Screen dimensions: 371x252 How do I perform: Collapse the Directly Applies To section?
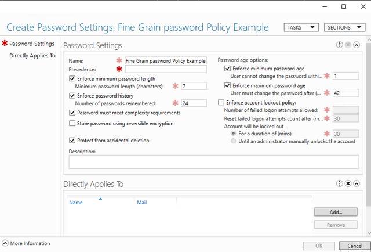point(357,183)
